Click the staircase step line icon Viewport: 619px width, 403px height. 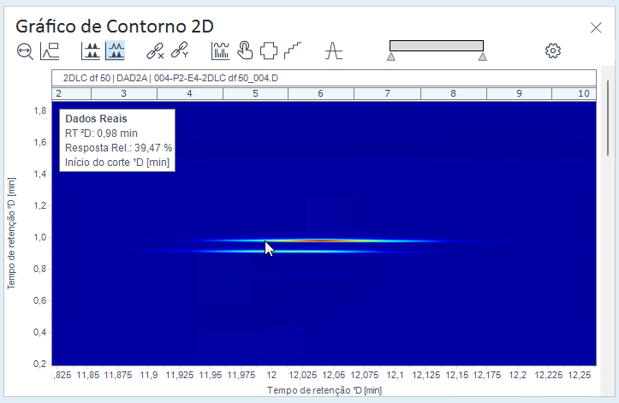293,51
